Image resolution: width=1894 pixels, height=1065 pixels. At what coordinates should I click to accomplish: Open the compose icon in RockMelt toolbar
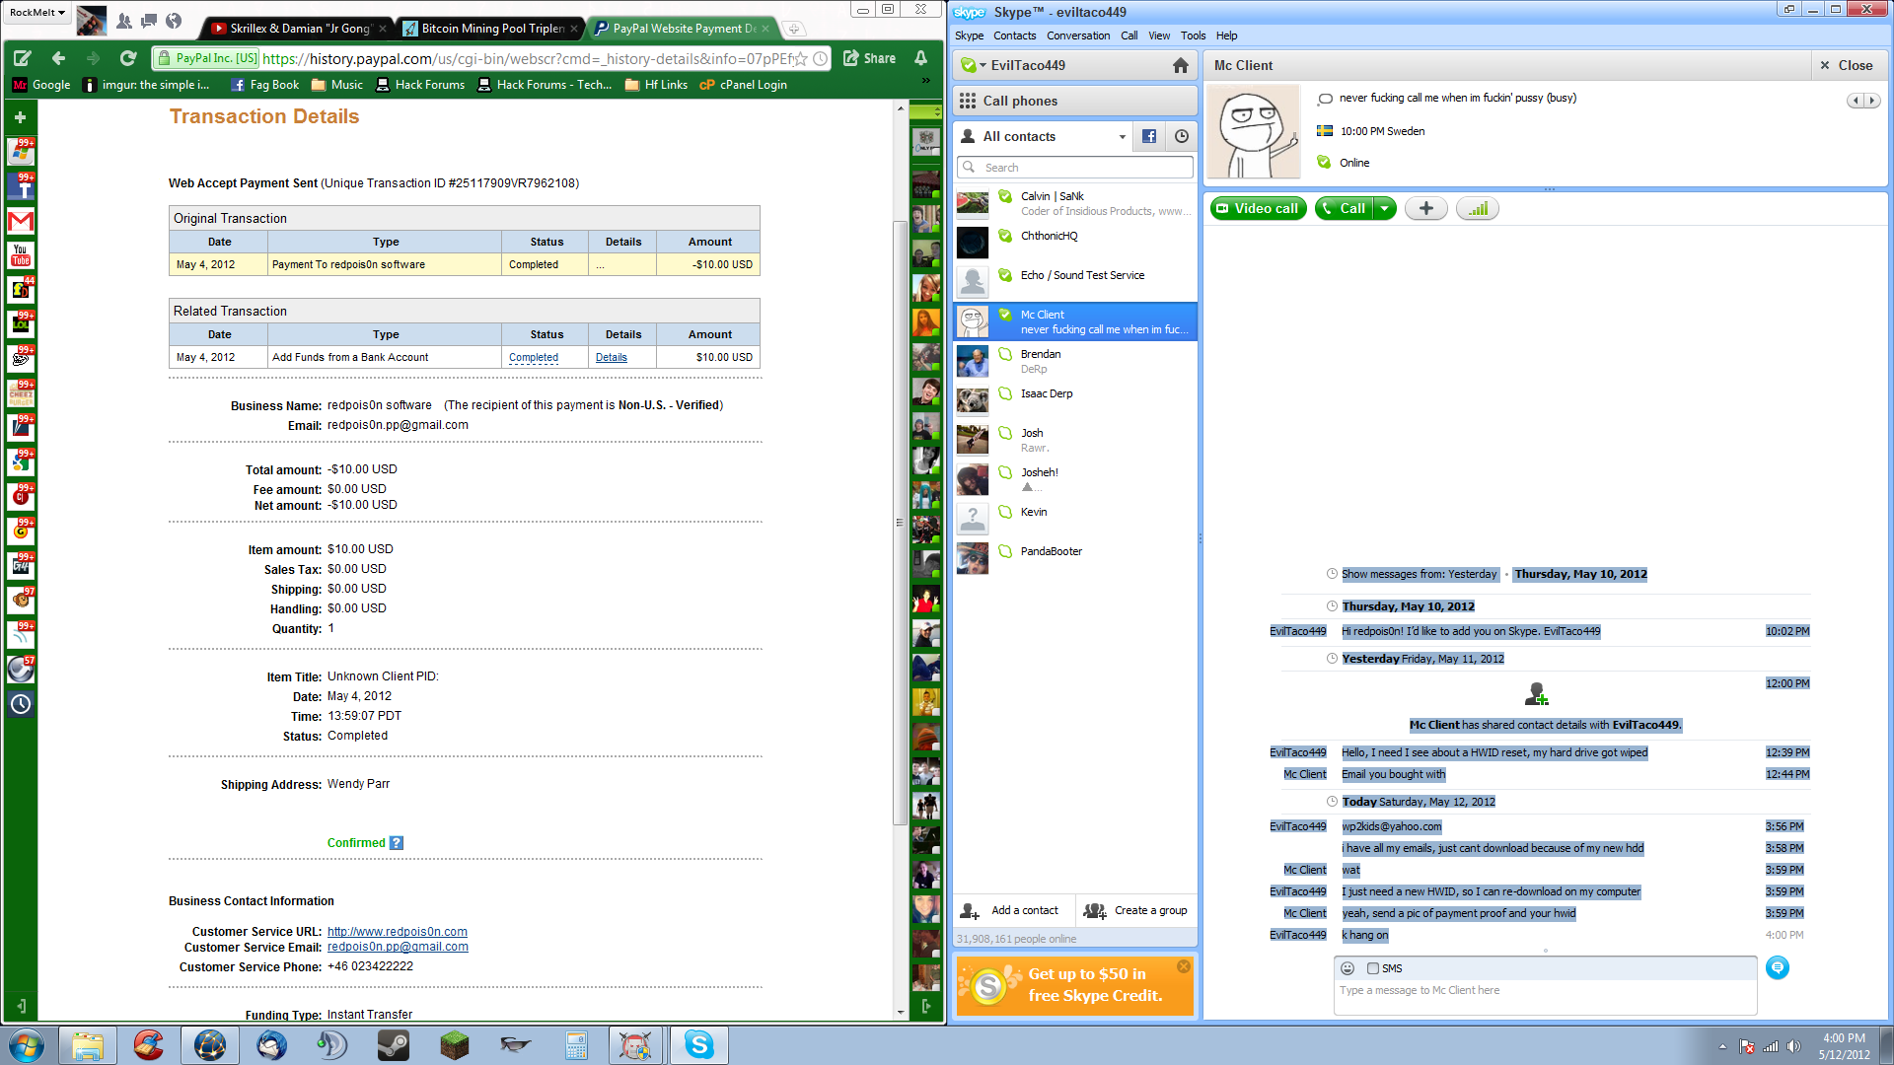click(22, 58)
